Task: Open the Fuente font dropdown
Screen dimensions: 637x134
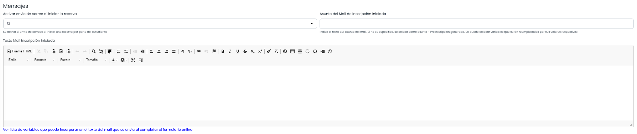Action: point(71,60)
